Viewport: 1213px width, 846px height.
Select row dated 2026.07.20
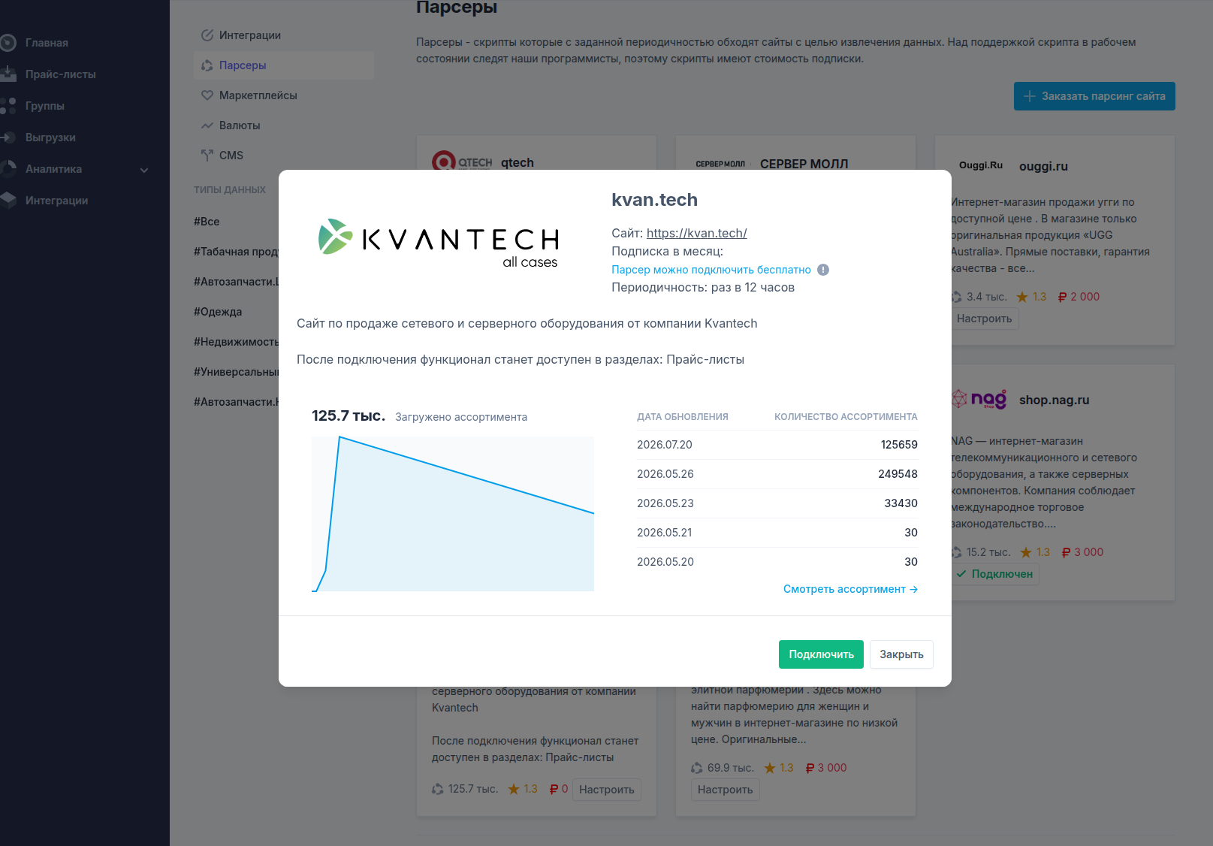(777, 445)
